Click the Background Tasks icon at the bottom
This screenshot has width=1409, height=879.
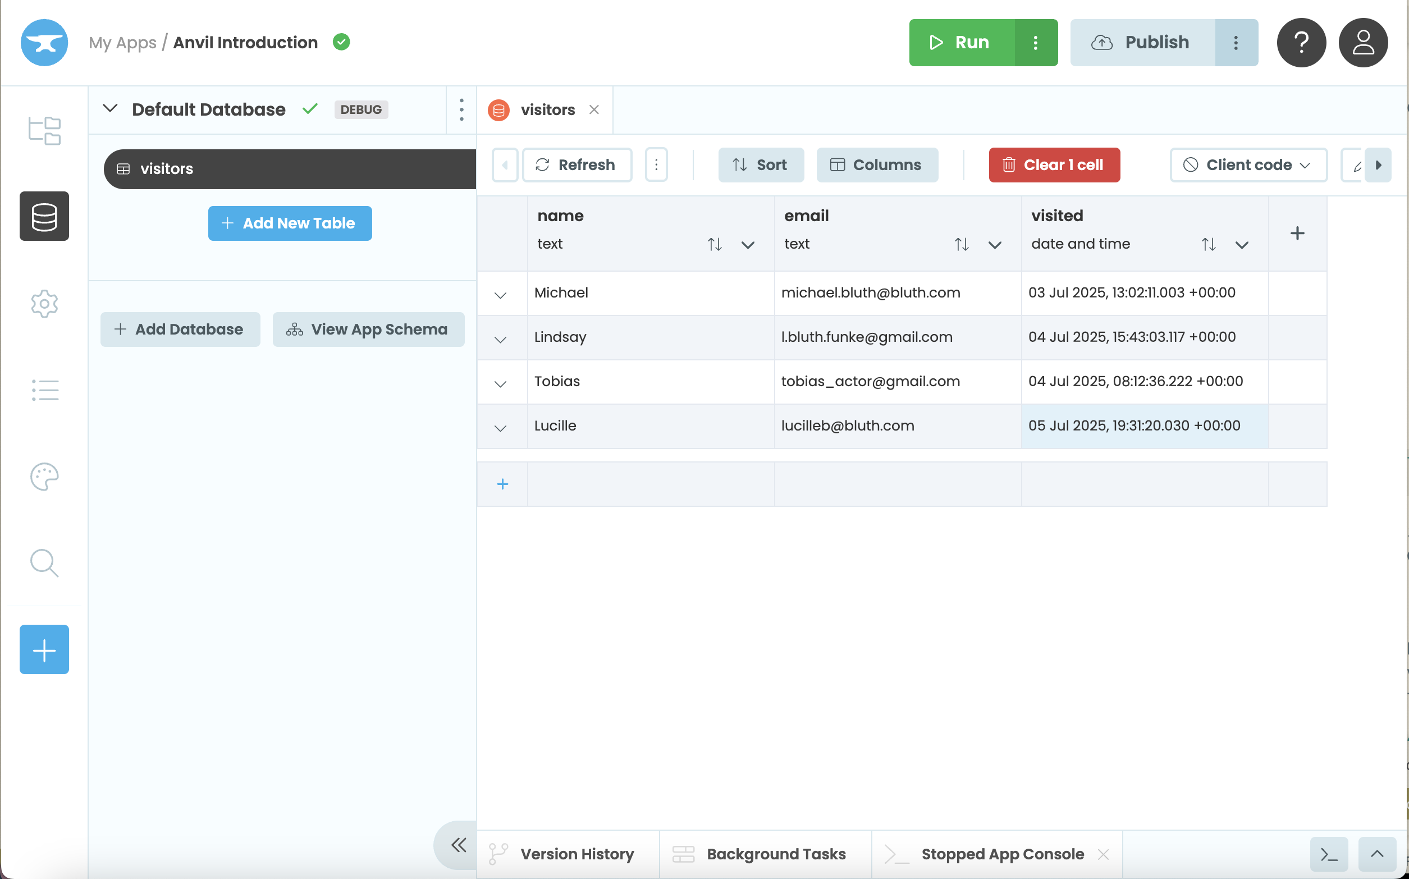pyautogui.click(x=684, y=853)
